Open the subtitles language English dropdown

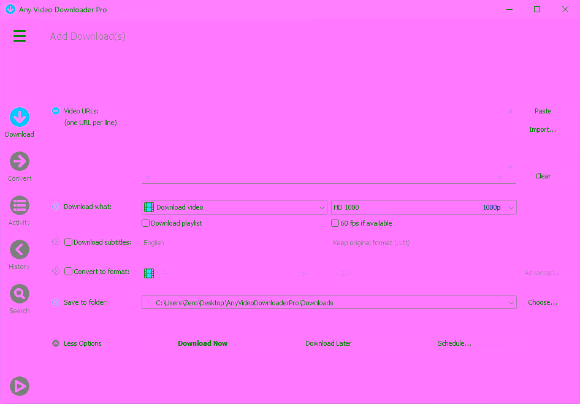[x=235, y=243]
